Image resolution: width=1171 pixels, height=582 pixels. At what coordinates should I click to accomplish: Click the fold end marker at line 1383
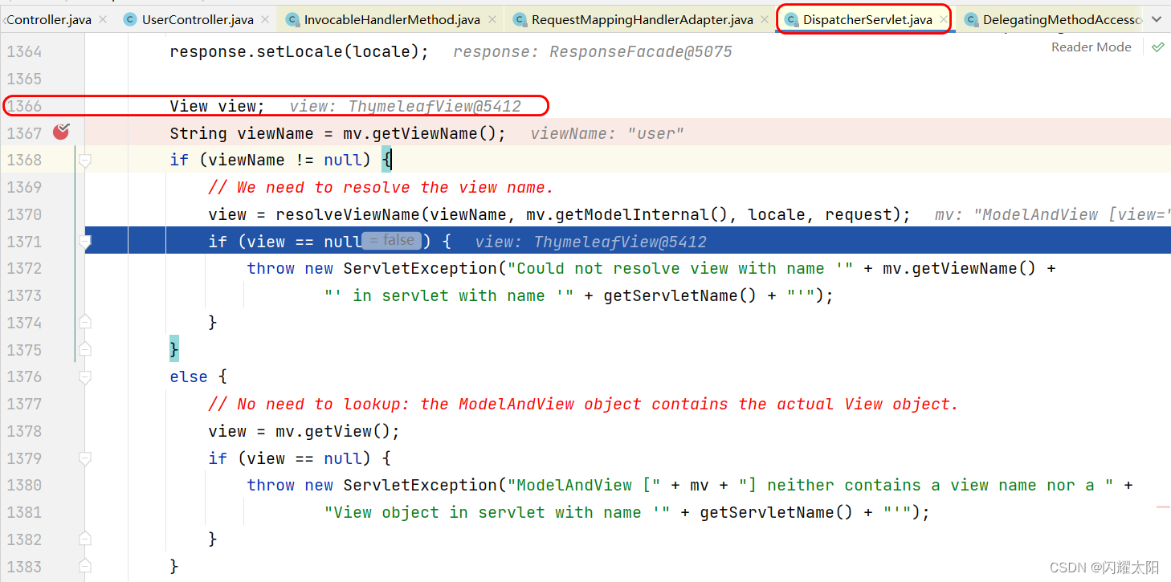pyautogui.click(x=84, y=566)
